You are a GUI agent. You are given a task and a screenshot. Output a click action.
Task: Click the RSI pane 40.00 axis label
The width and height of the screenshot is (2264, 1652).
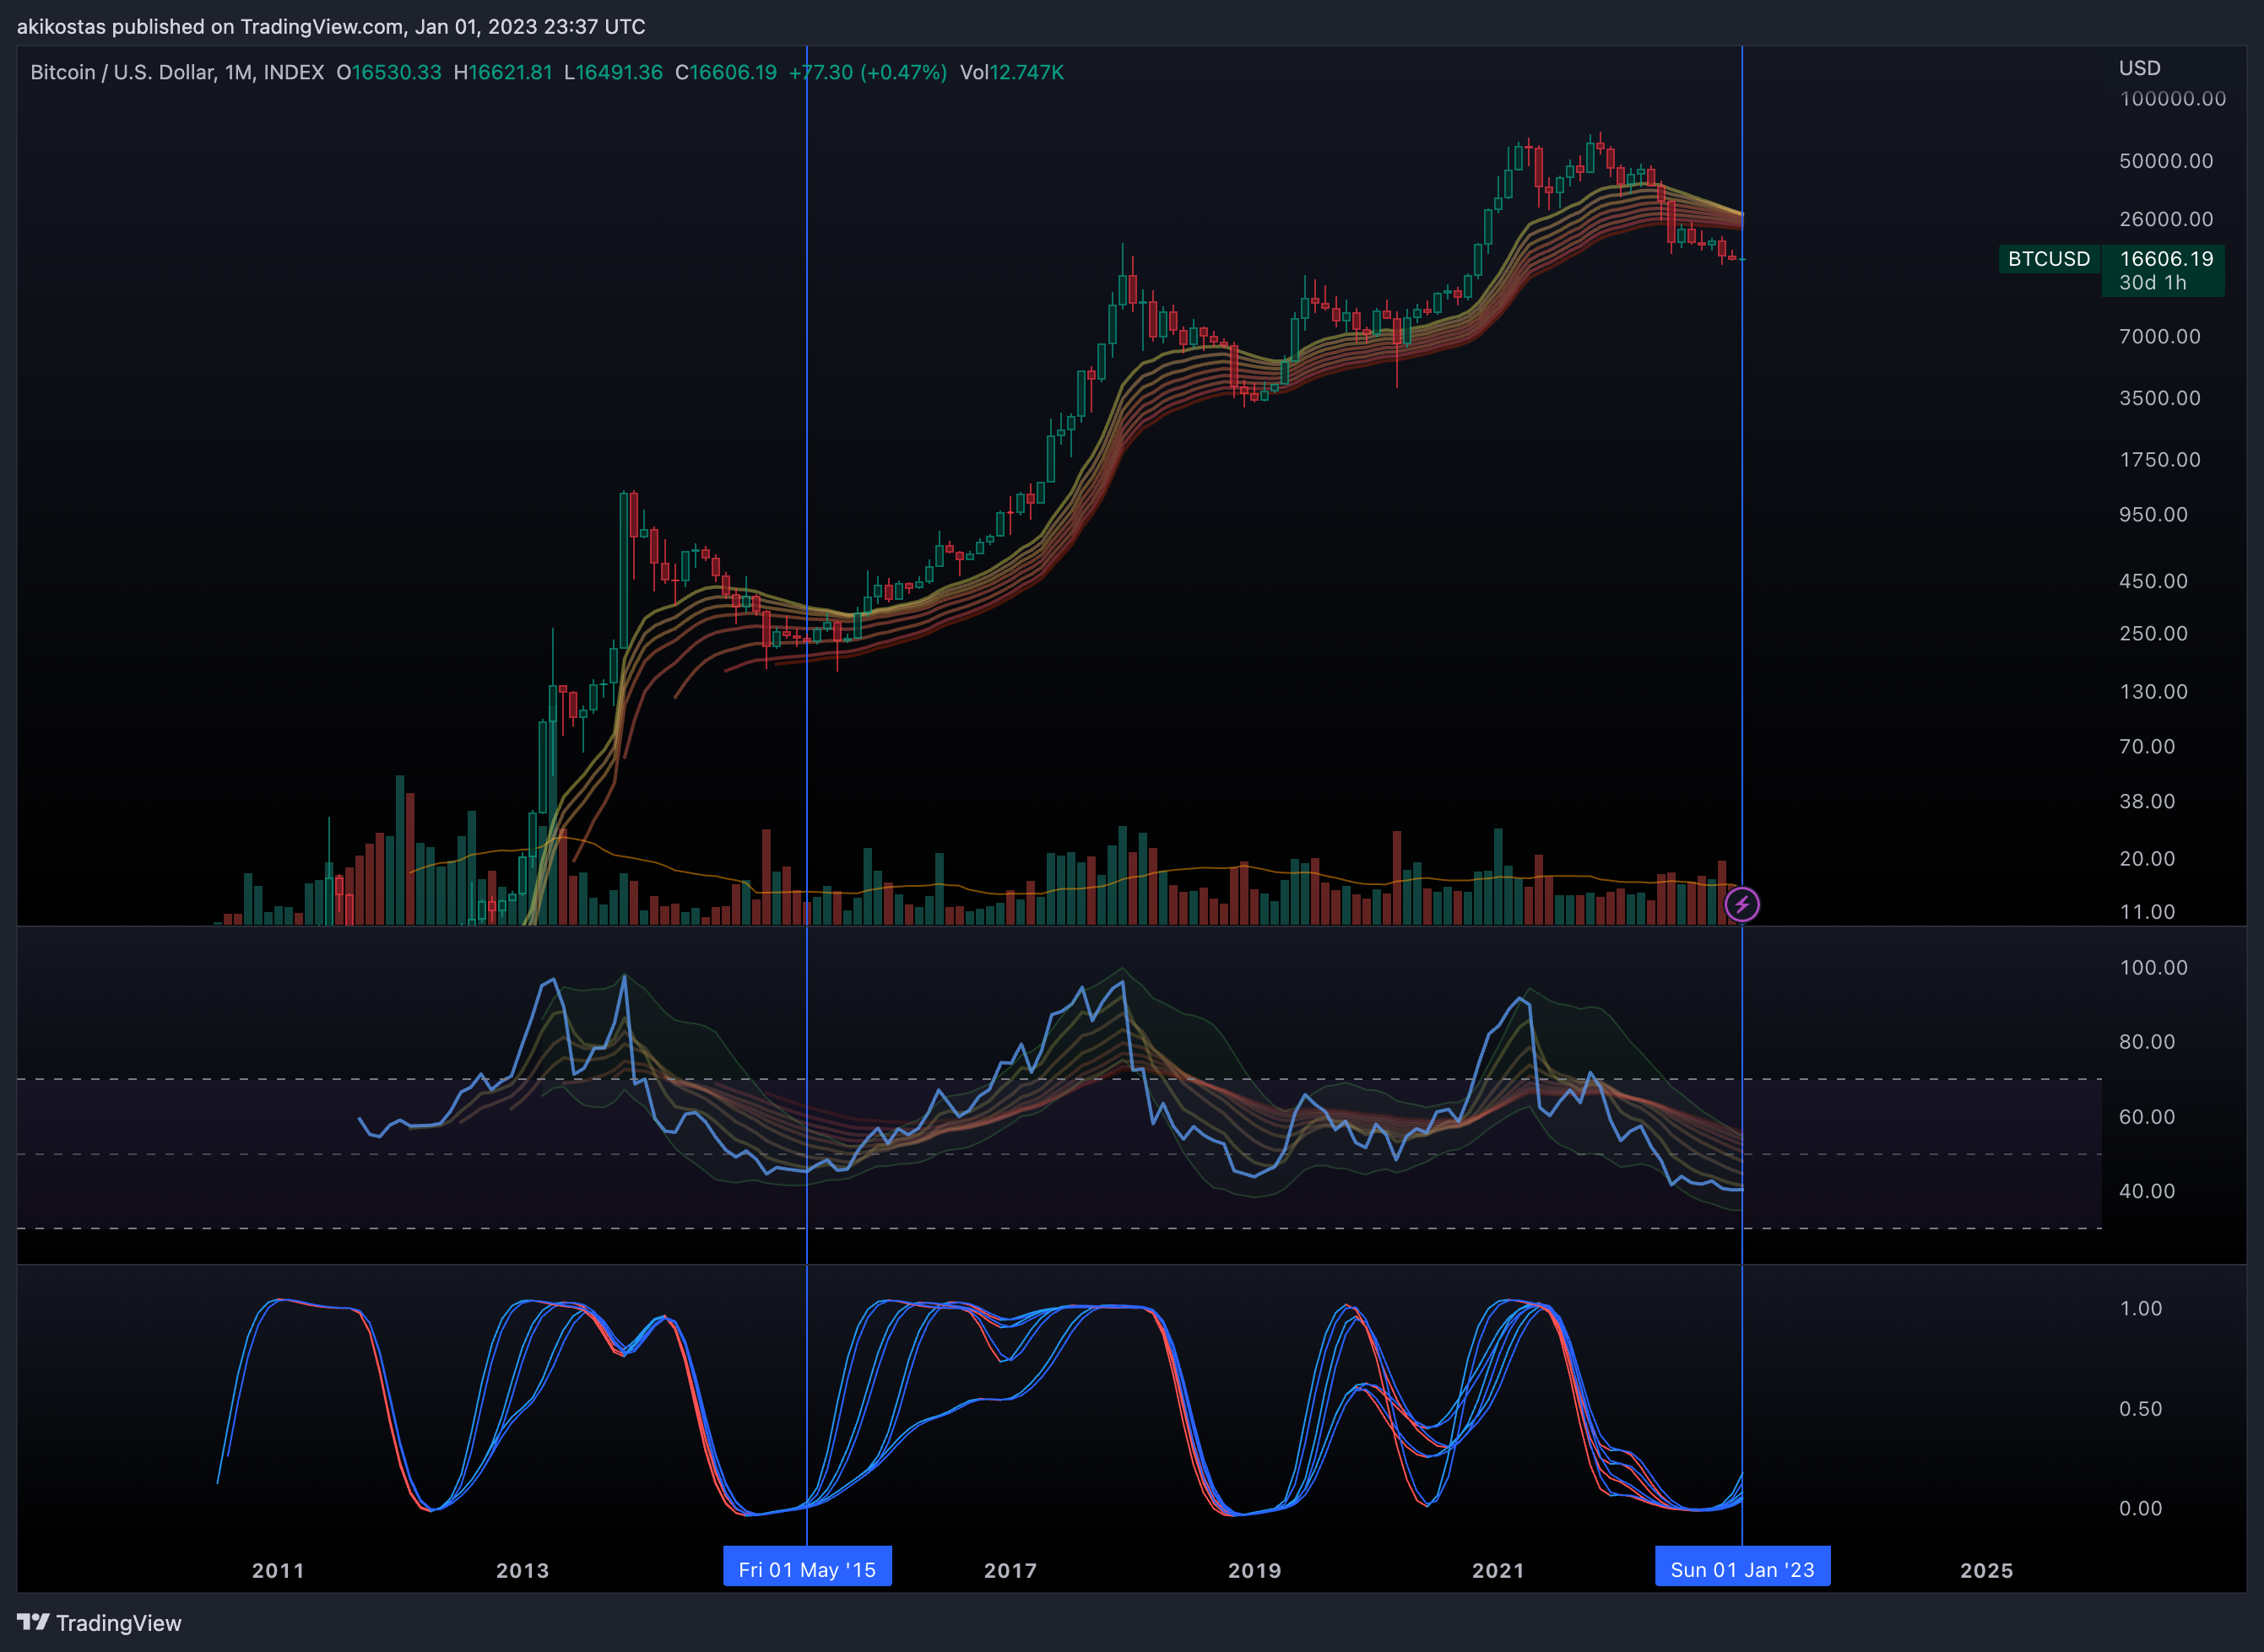click(2147, 1191)
